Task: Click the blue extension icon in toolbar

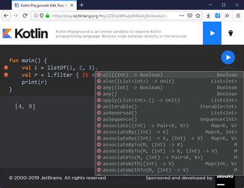Action: click(x=218, y=16)
